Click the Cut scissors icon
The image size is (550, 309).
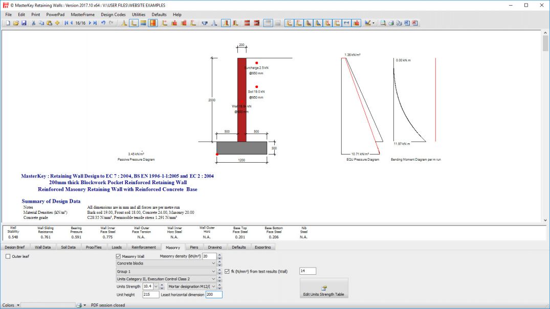click(33, 23)
